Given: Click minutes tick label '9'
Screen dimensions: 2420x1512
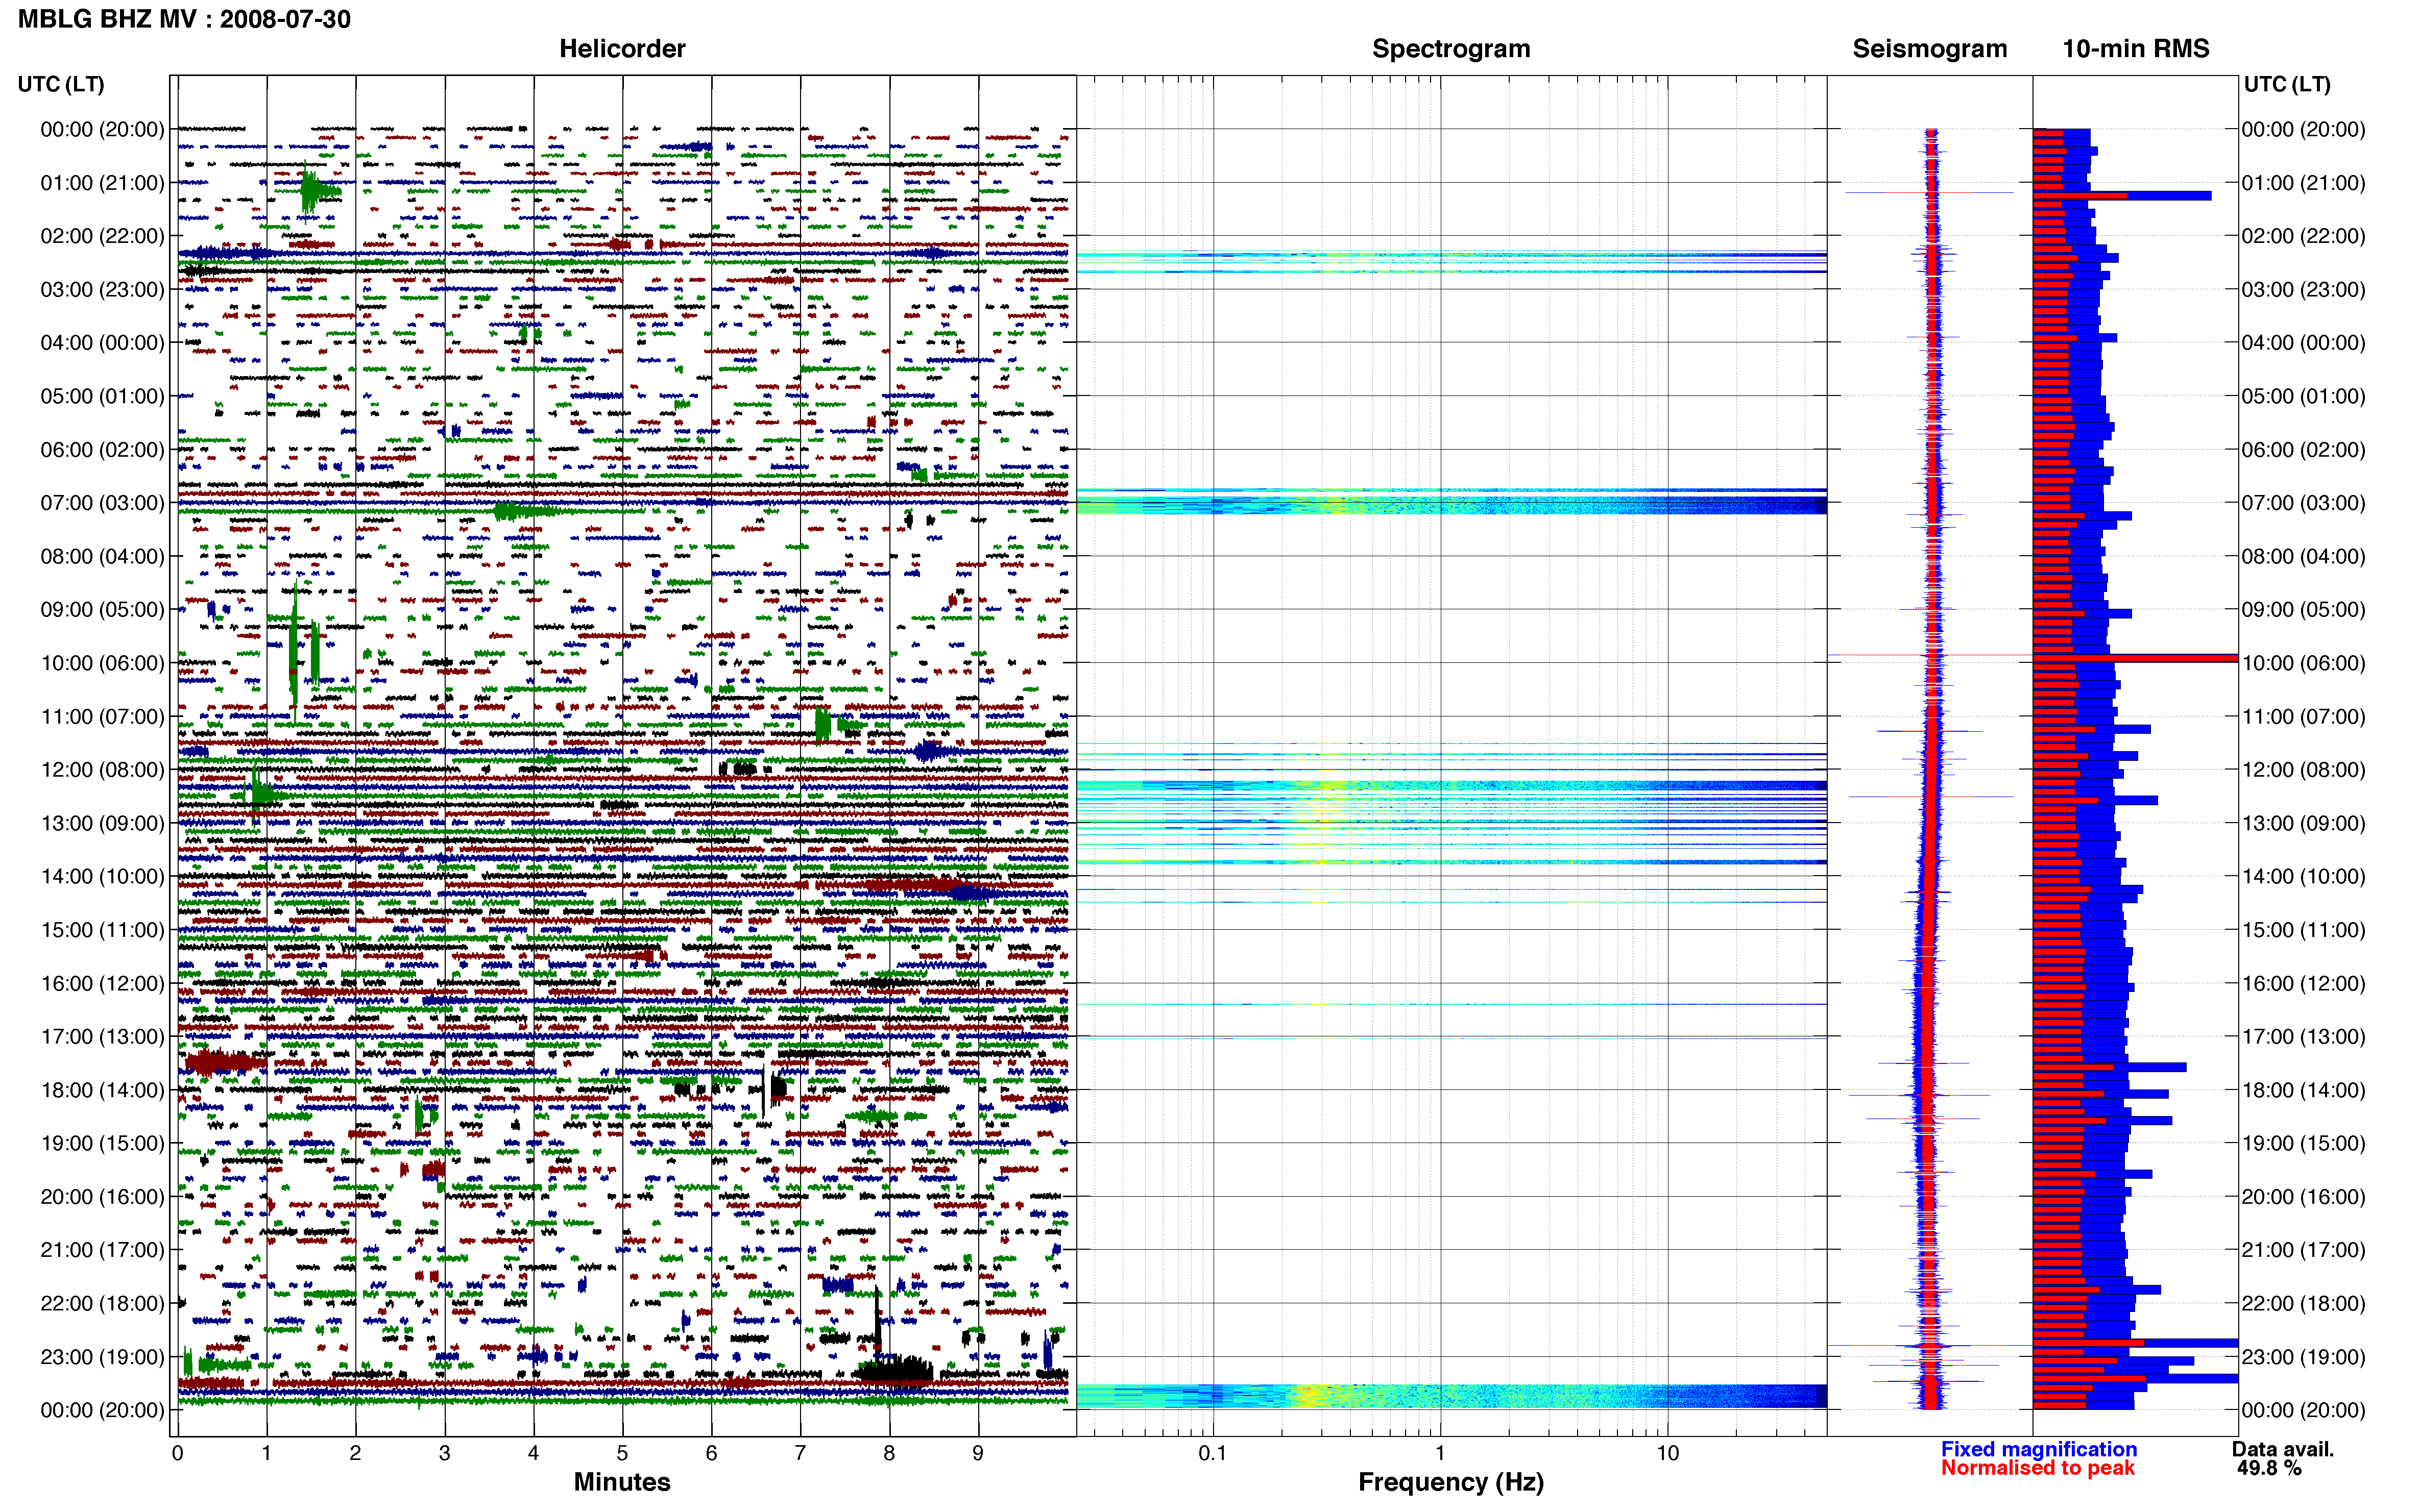Looking at the screenshot, I should pyautogui.click(x=978, y=1453).
